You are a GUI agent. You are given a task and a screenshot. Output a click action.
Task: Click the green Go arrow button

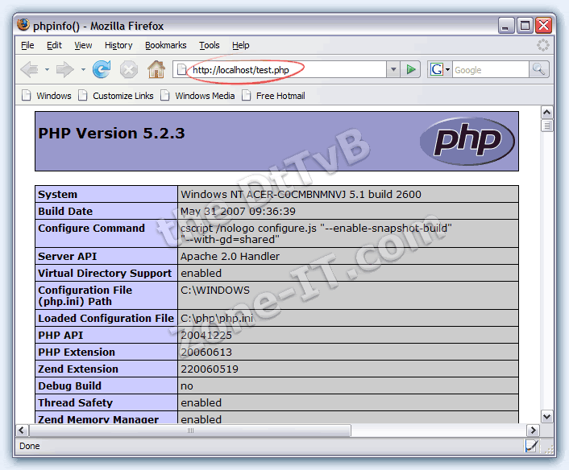coord(410,69)
